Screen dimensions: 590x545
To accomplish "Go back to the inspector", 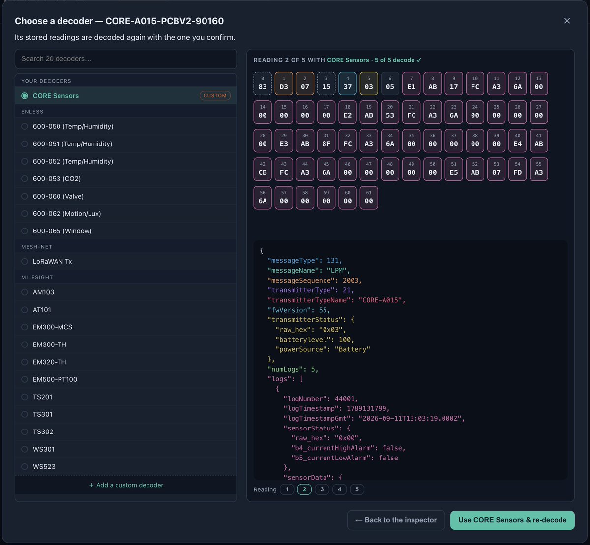I will point(396,520).
